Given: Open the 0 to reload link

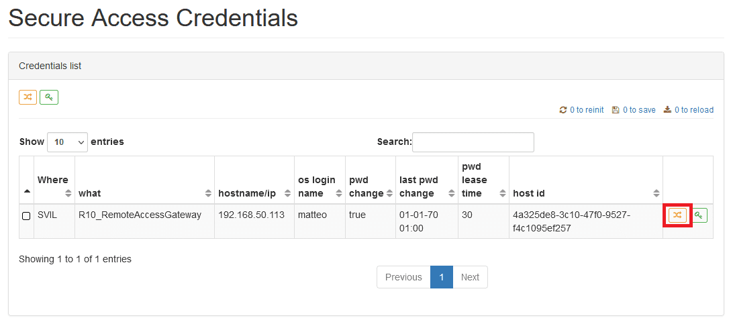Looking at the screenshot, I should coord(693,110).
